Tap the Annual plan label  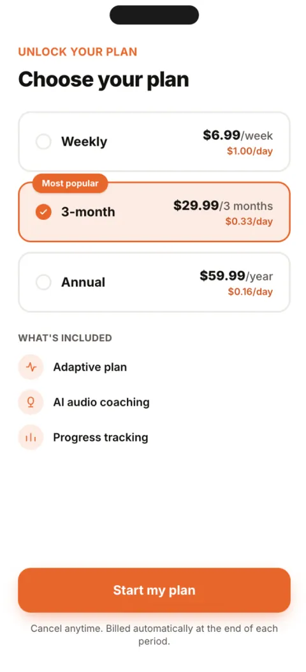tap(83, 282)
